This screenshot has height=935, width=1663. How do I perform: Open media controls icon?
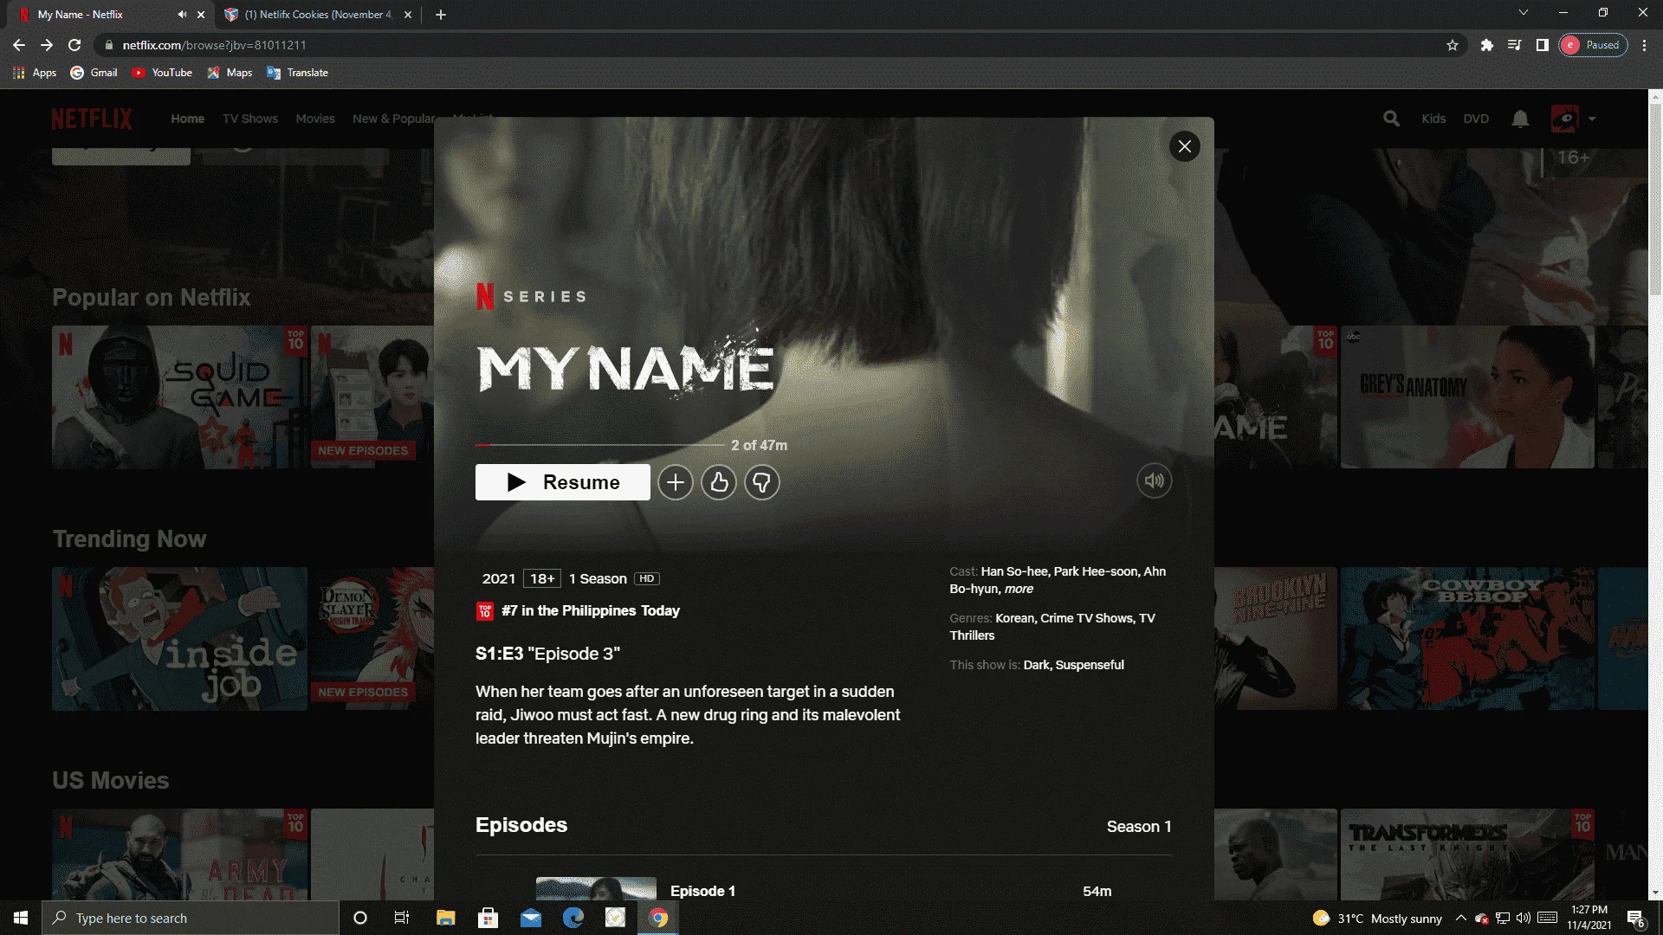tap(1515, 45)
